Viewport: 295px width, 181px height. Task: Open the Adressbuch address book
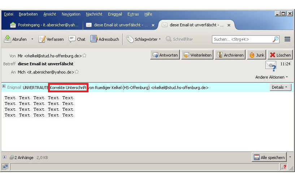pyautogui.click(x=104, y=39)
